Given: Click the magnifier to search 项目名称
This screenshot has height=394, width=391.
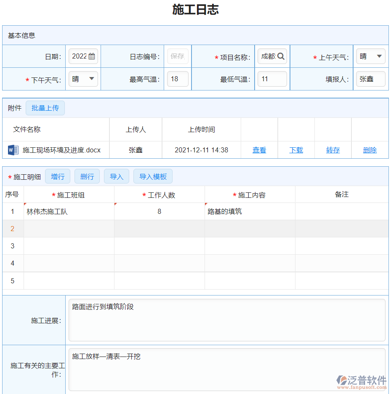Looking at the screenshot, I should click(x=280, y=56).
